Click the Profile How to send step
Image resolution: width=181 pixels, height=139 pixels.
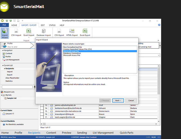tap(17, 45)
